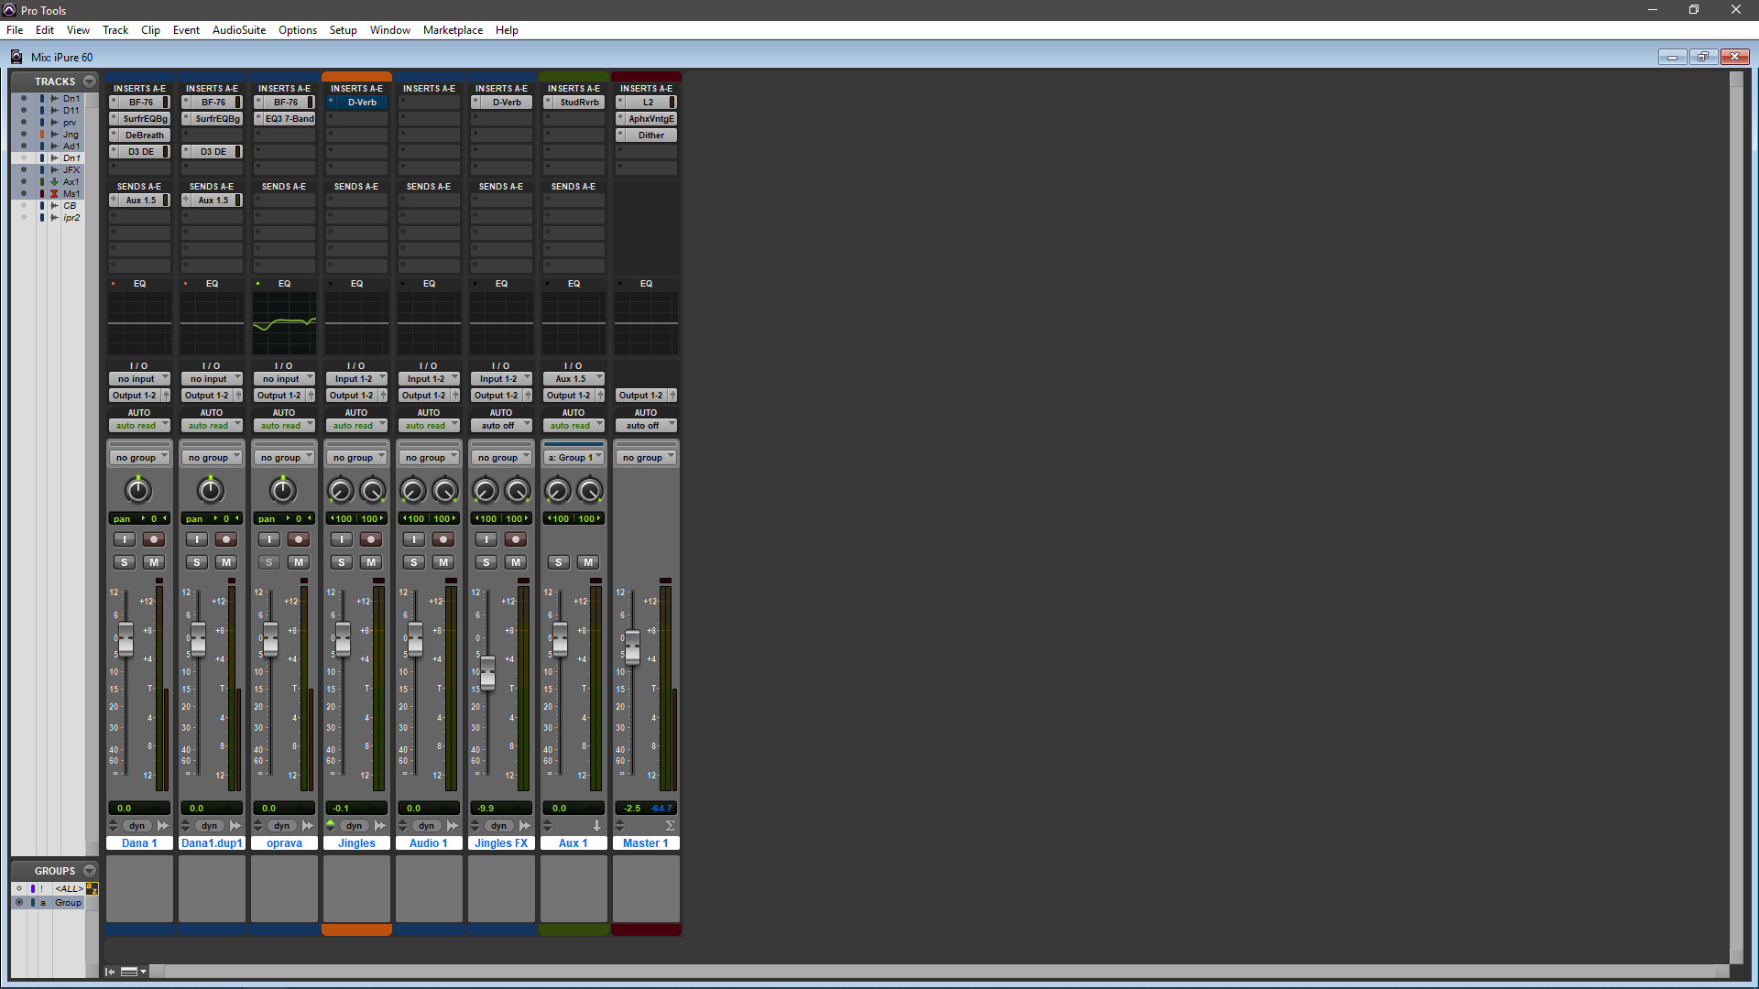1759x989 pixels.
Task: Click the track type icon on Dana 1 strip
Action: click(x=163, y=826)
